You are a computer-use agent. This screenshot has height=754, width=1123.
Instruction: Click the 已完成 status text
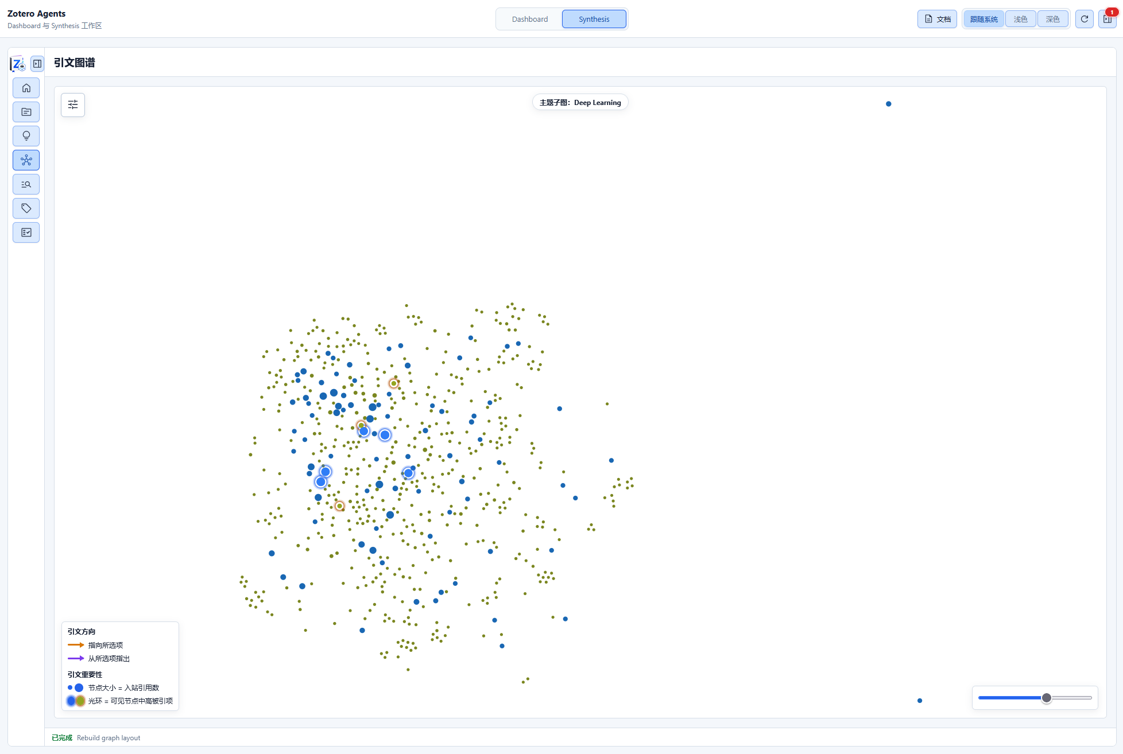point(62,738)
